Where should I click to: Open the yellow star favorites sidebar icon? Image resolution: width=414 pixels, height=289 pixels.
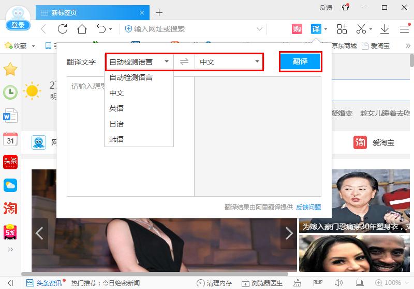click(x=10, y=69)
